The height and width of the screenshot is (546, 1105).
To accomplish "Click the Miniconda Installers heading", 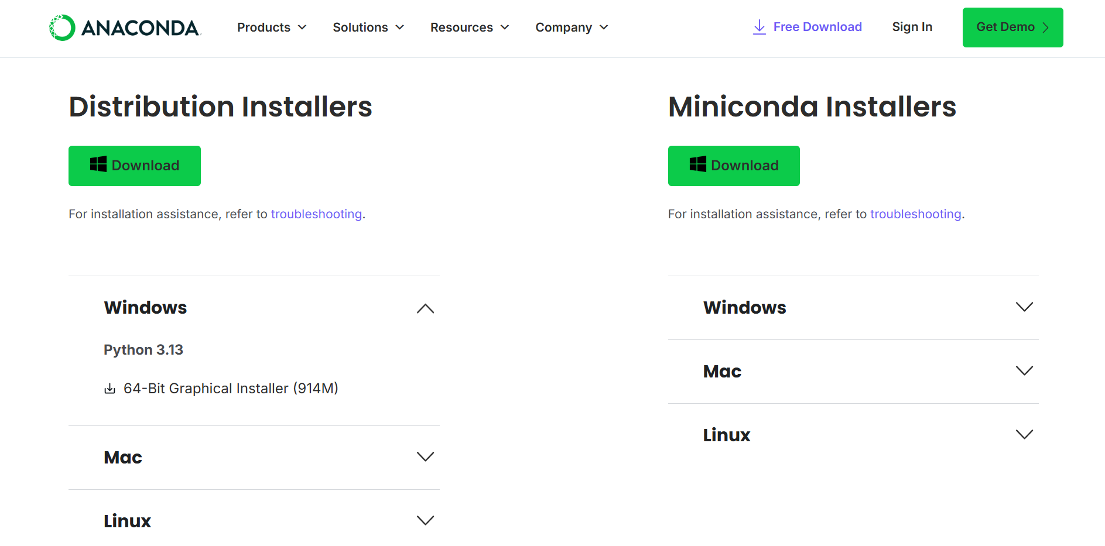I will tap(812, 107).
